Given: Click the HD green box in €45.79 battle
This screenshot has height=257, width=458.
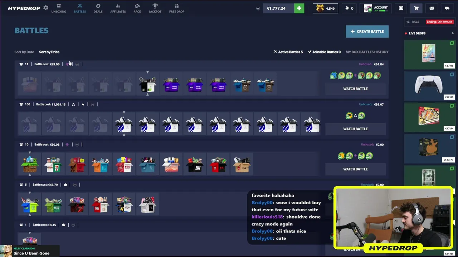Looking at the screenshot, I should click(30, 205).
